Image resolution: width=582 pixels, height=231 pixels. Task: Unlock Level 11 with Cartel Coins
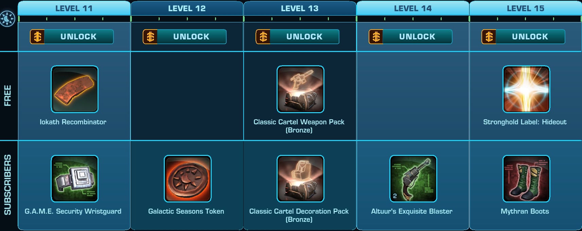[x=72, y=37]
